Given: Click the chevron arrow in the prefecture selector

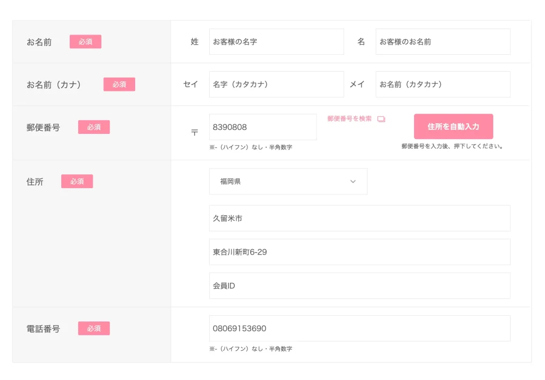Looking at the screenshot, I should click(x=353, y=181).
